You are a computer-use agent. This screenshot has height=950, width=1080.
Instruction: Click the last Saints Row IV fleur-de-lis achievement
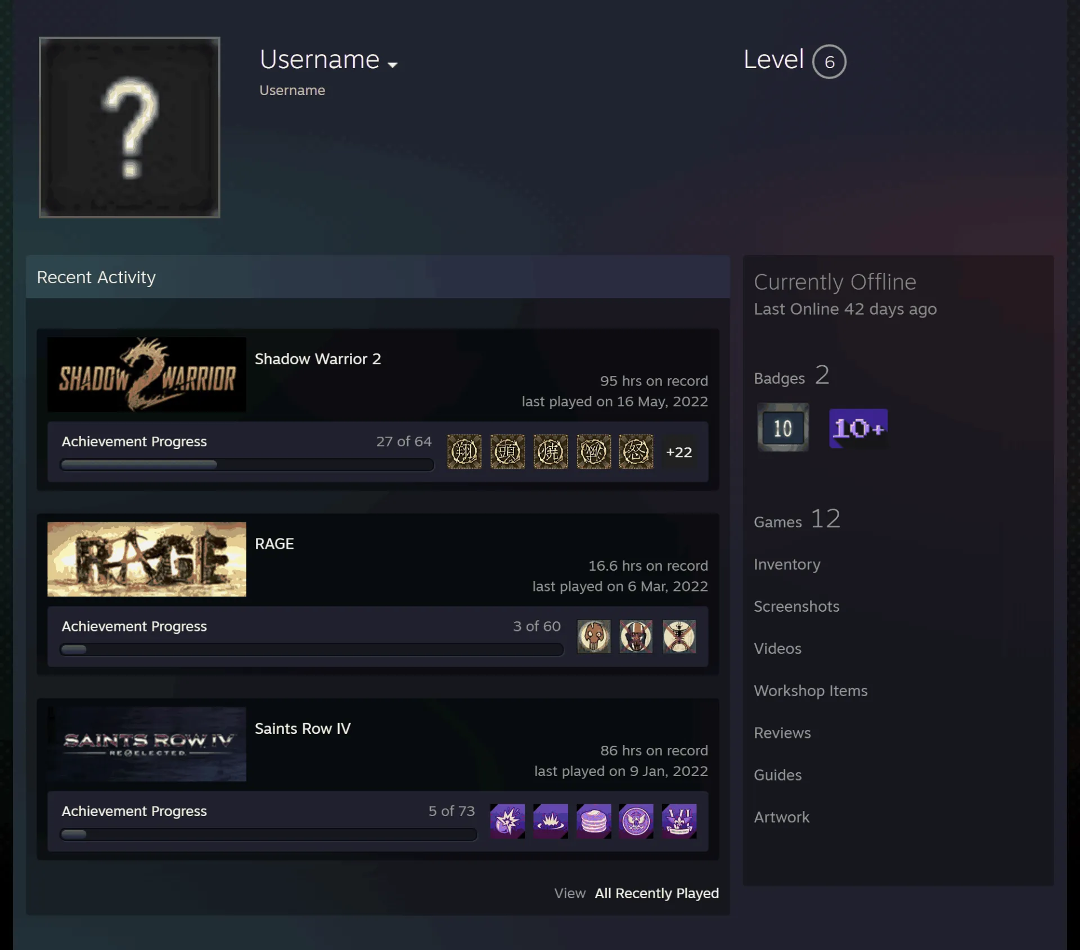tap(679, 821)
